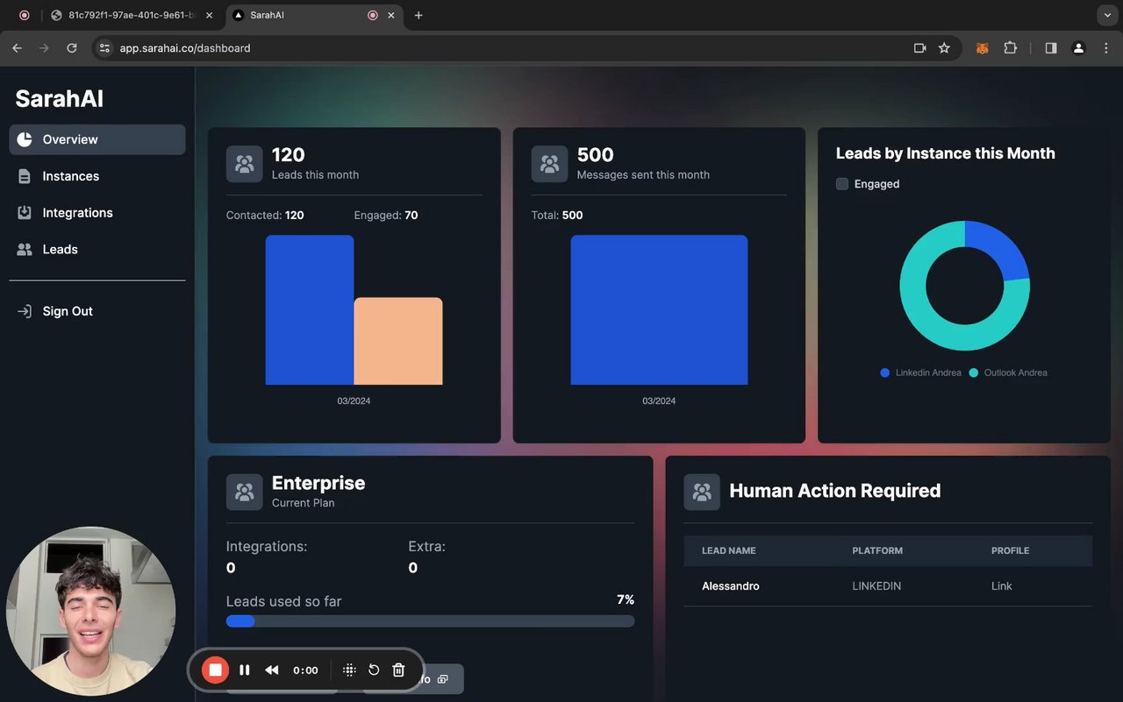Bookmark this page with star icon
The width and height of the screenshot is (1123, 702).
pyautogui.click(x=944, y=48)
